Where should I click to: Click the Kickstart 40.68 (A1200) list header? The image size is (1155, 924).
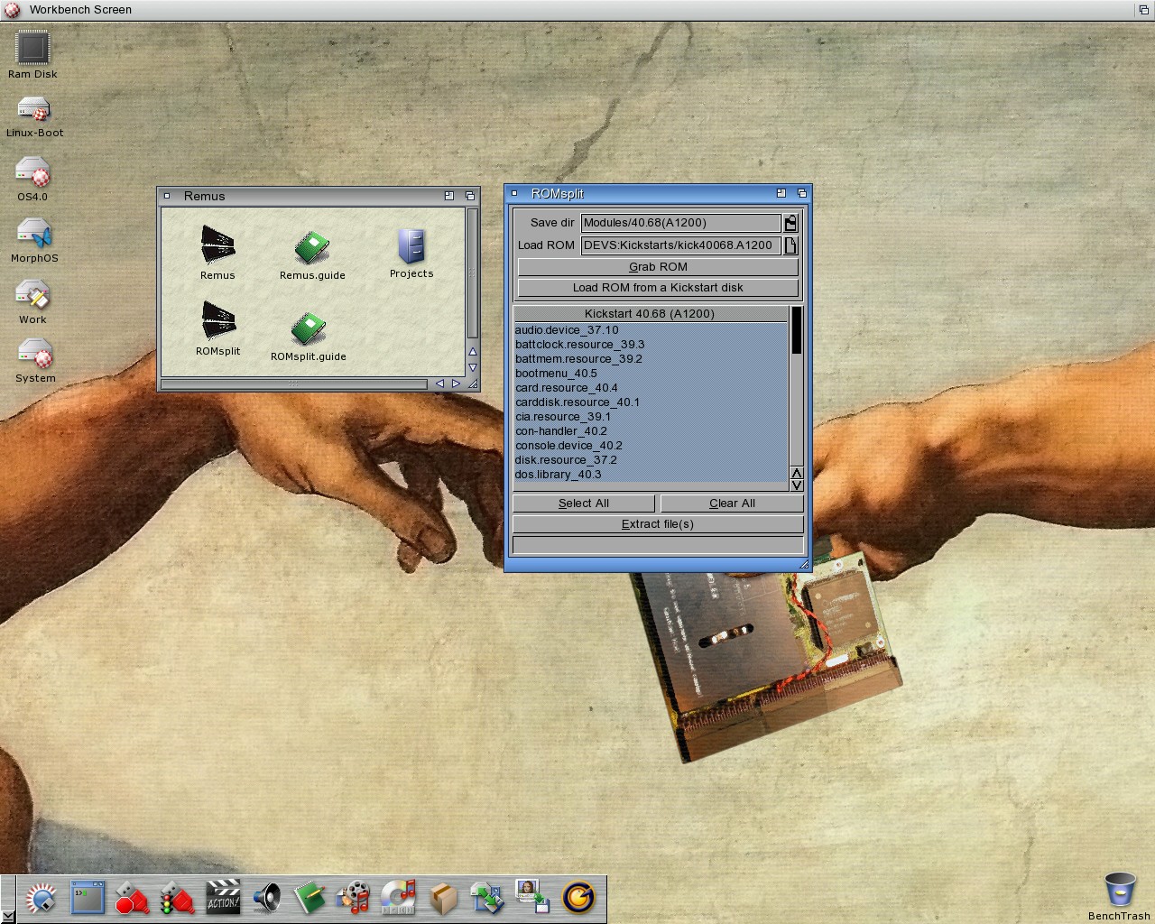pos(650,314)
